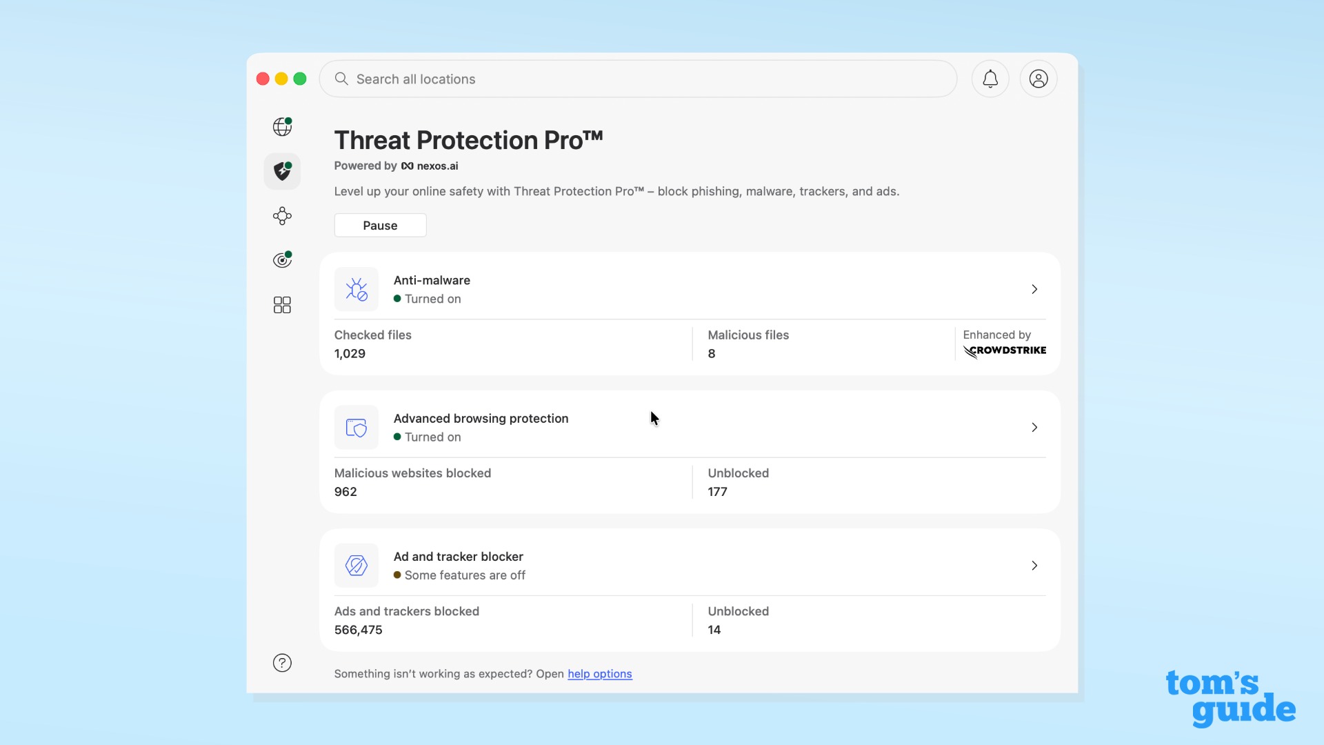Open Dark Web Monitor via the eye icon
The image size is (1324, 745).
coord(281,260)
